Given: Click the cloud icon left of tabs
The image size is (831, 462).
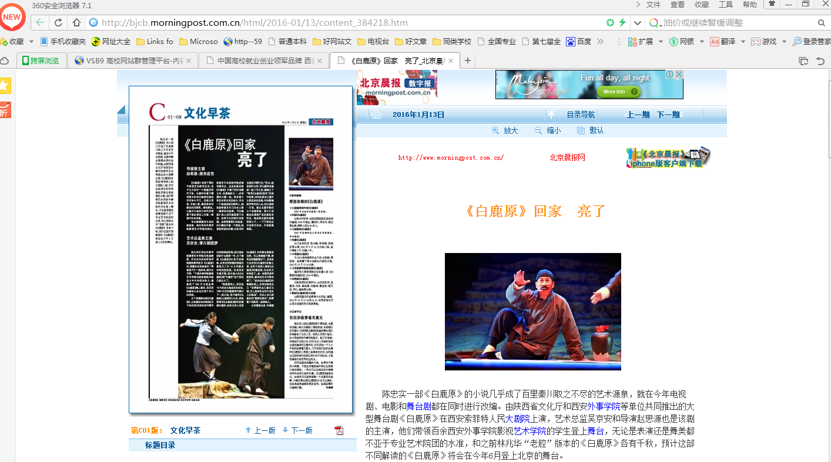Looking at the screenshot, I should pyautogui.click(x=5, y=60).
